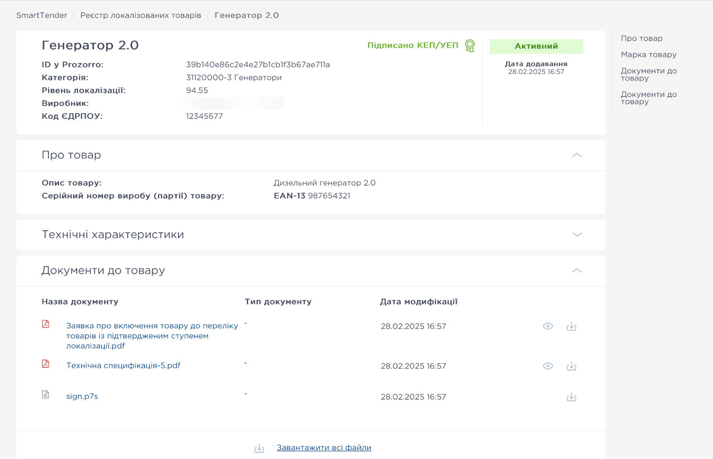Click the file icon beside sign.p7s
The height and width of the screenshot is (459, 713).
[x=45, y=395]
